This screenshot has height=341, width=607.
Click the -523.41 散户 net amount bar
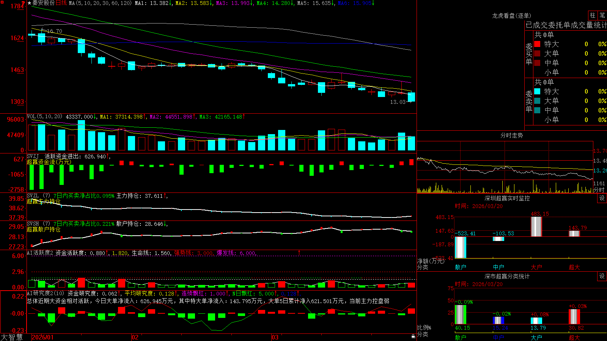(x=460, y=247)
